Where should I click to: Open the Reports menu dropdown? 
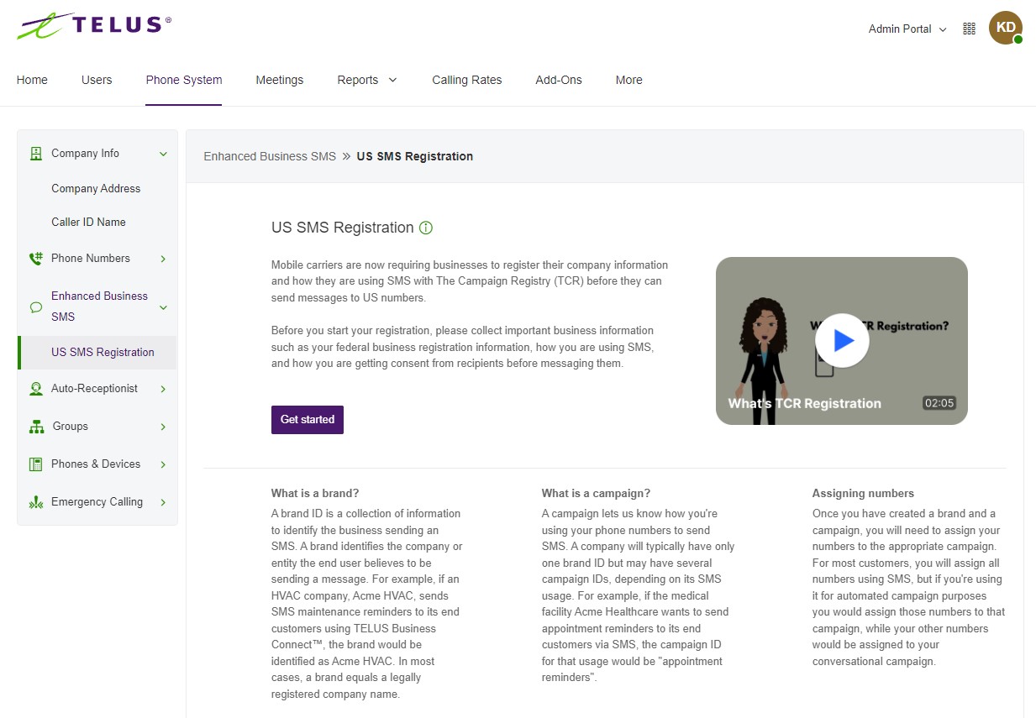[x=367, y=80]
